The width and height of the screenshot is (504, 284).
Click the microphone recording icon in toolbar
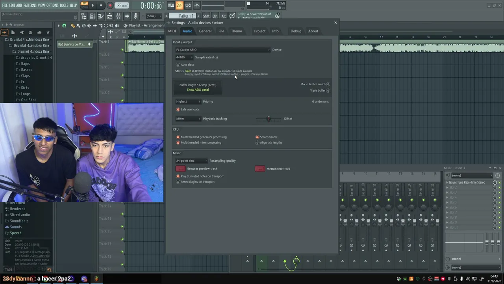[136, 16]
